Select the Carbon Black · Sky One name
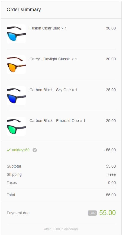The width and height of the screenshot is (122, 235). 50,90
